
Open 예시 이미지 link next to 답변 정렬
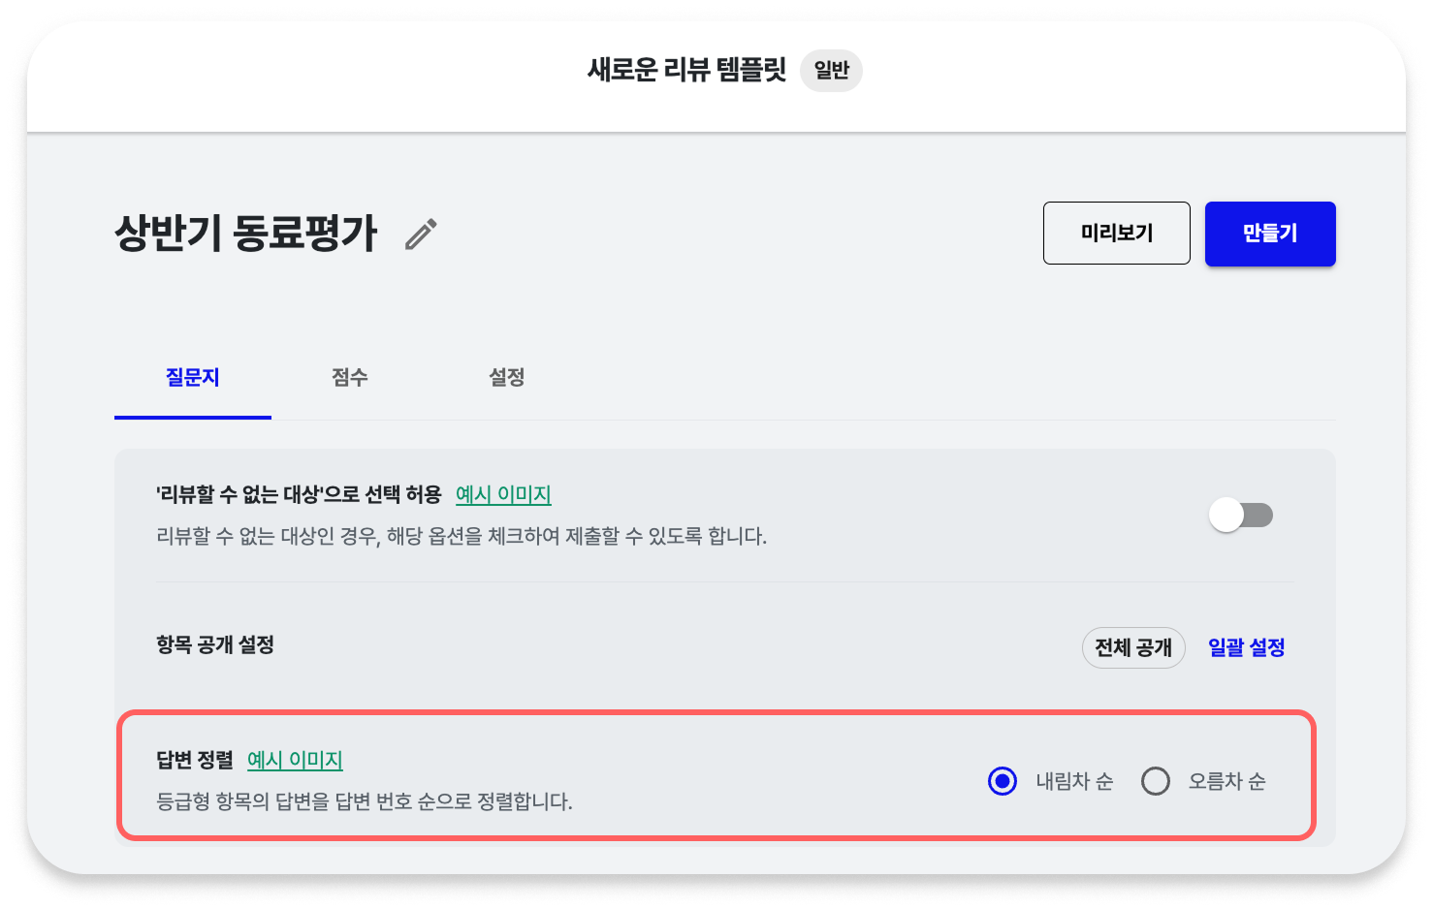click(295, 760)
